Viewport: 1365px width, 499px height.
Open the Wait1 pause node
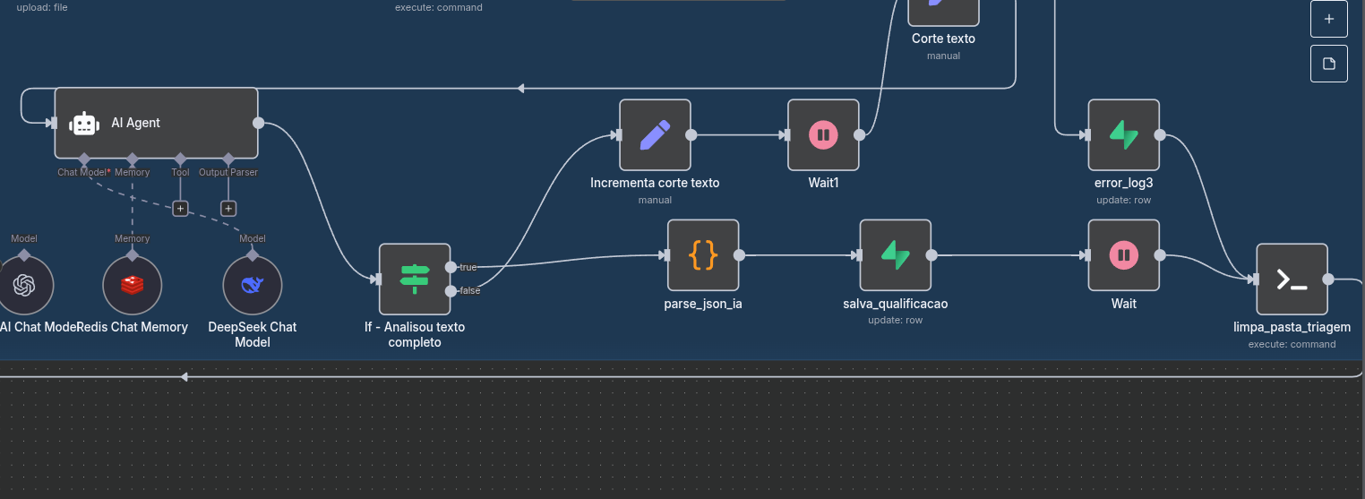pyautogui.click(x=822, y=135)
